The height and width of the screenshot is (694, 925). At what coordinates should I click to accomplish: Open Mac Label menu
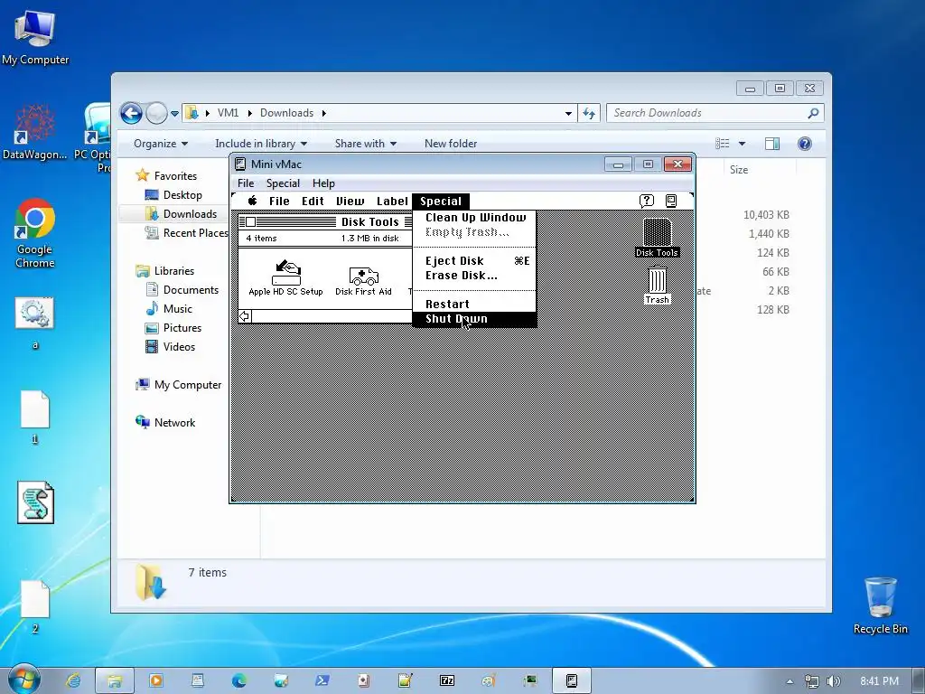pos(392,202)
